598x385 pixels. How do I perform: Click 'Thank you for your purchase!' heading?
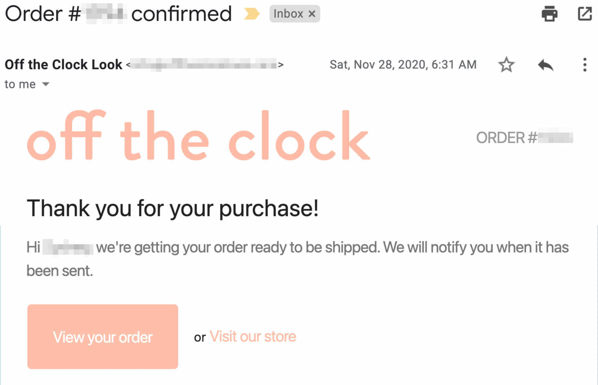click(173, 207)
